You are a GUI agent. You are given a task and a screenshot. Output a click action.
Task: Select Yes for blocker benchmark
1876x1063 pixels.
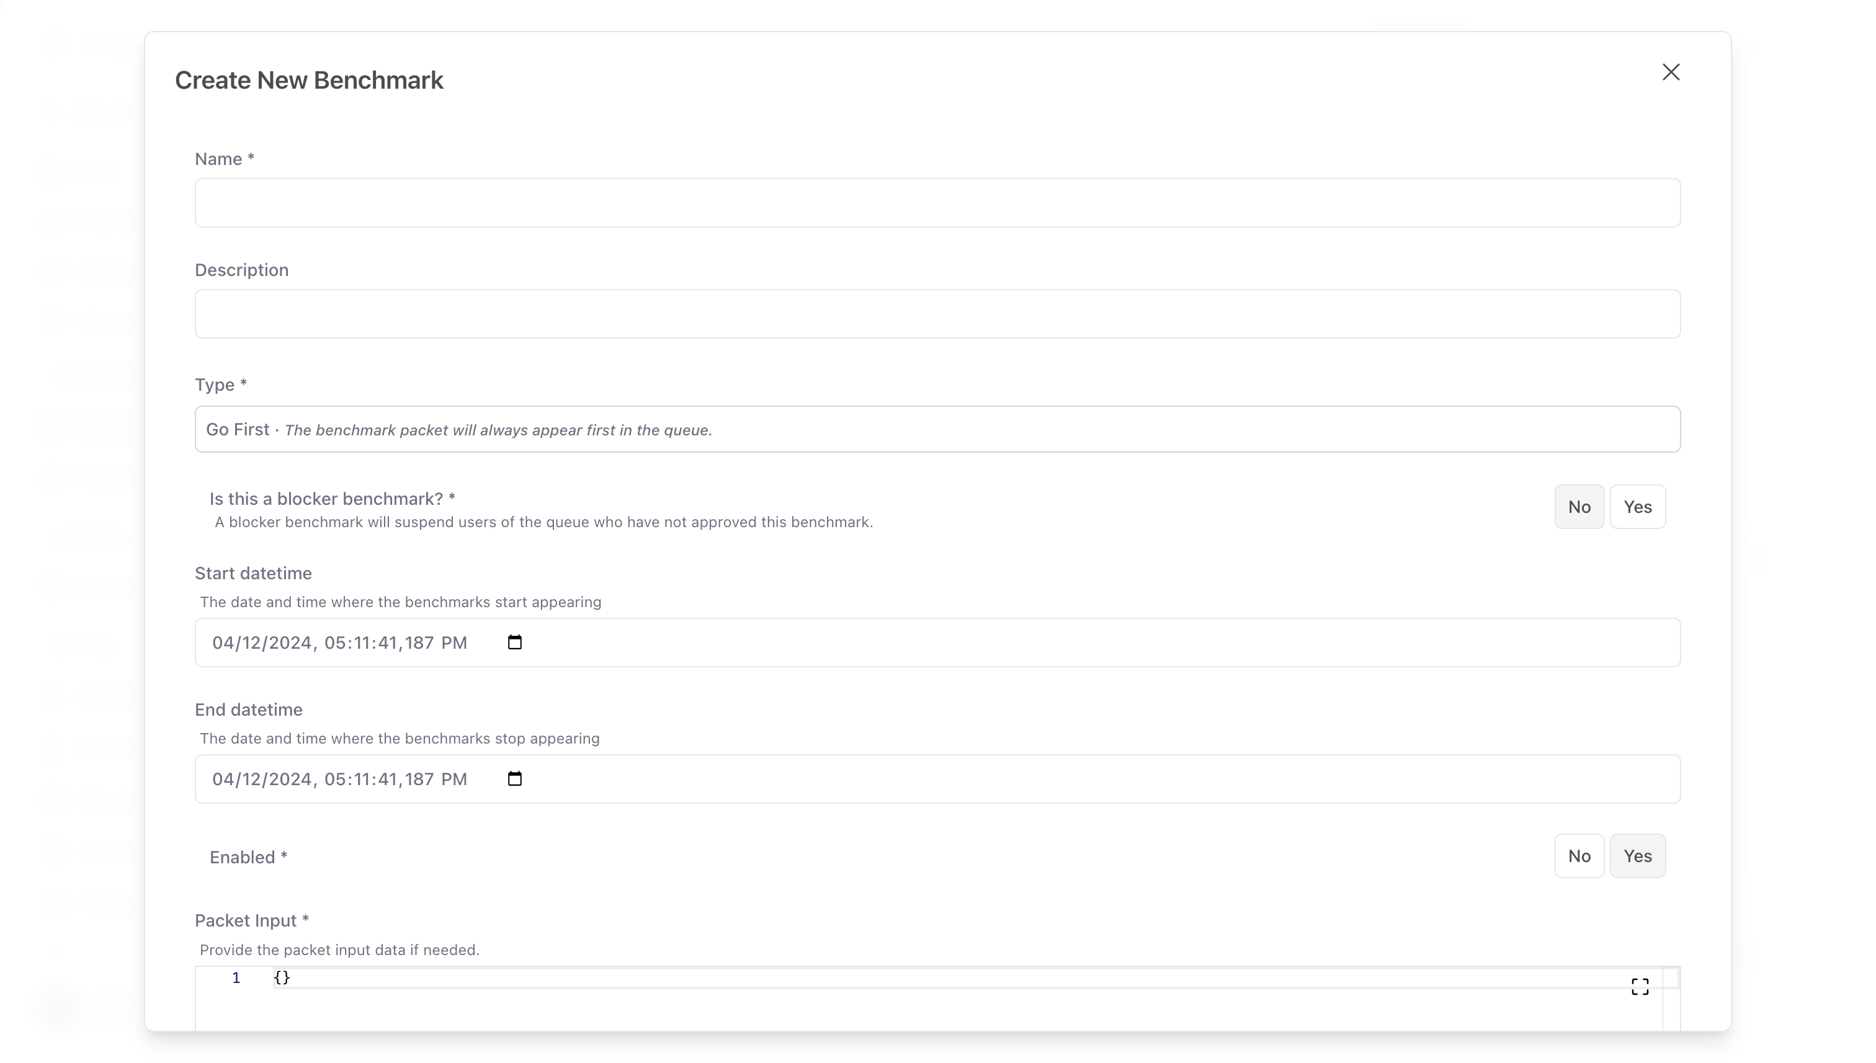[x=1637, y=507]
